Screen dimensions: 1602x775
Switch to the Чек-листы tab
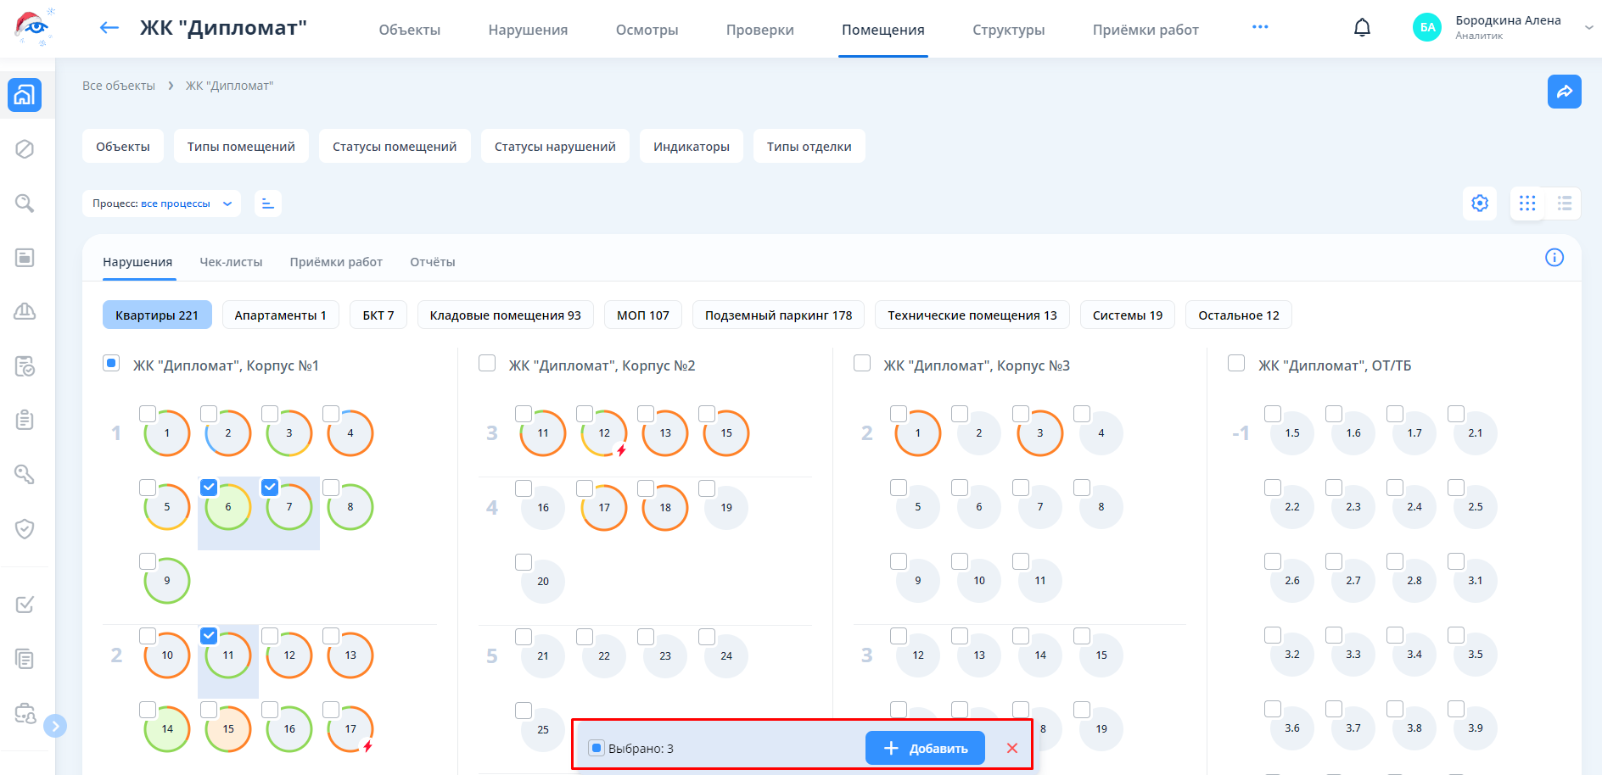(231, 262)
